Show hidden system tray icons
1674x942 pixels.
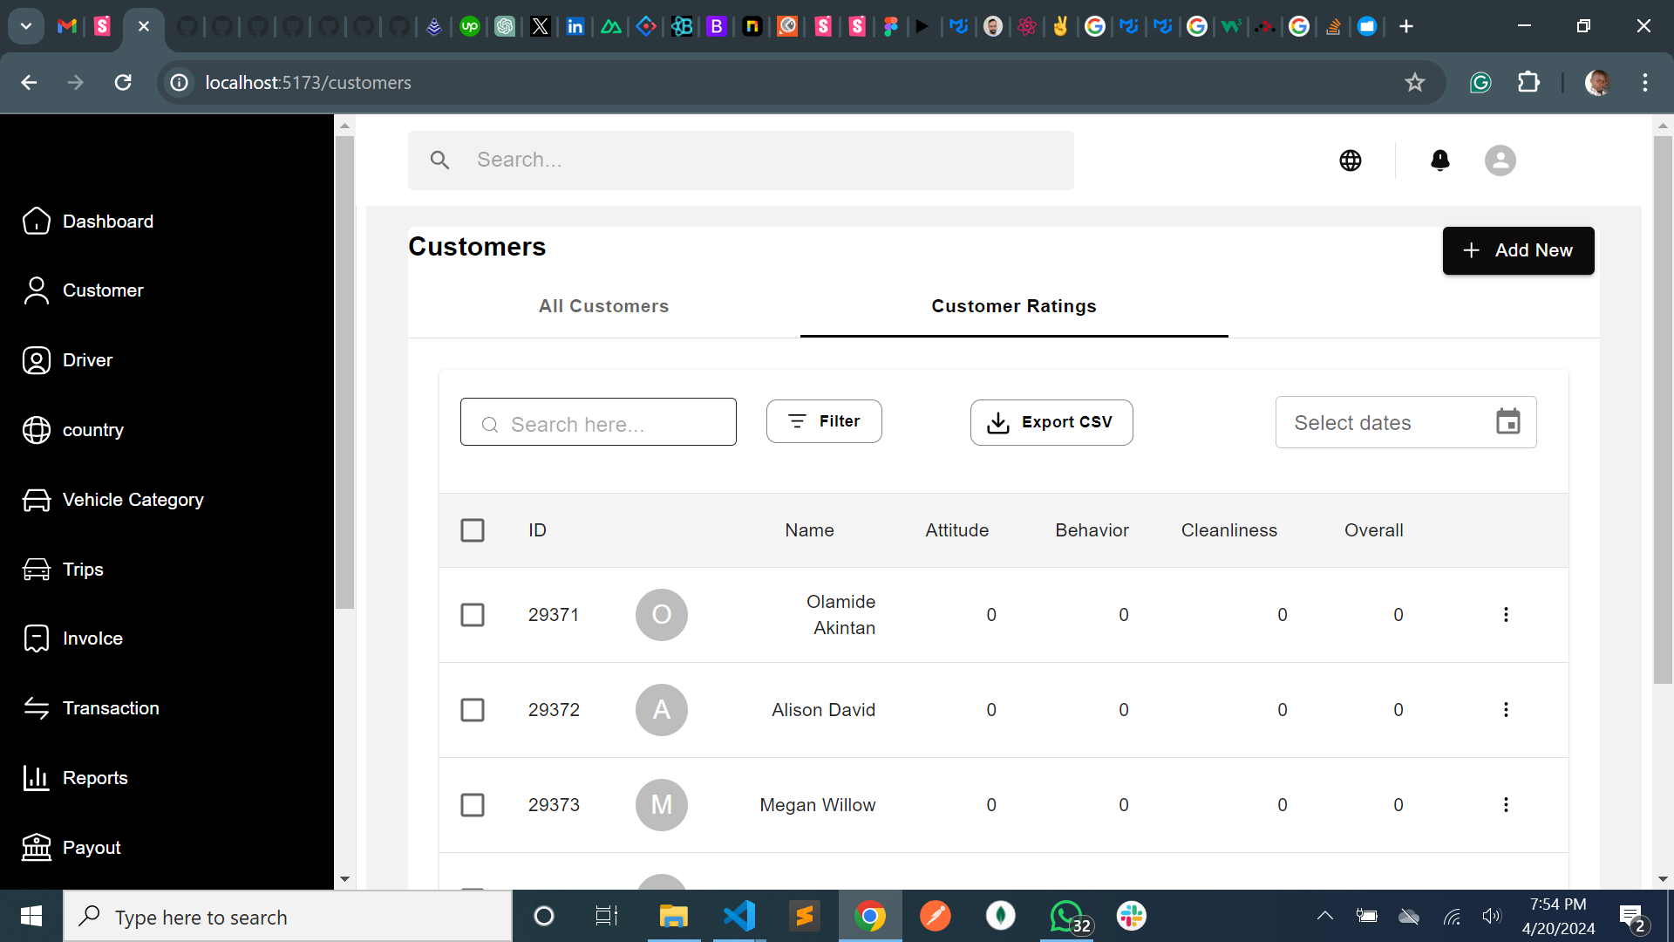(x=1324, y=916)
